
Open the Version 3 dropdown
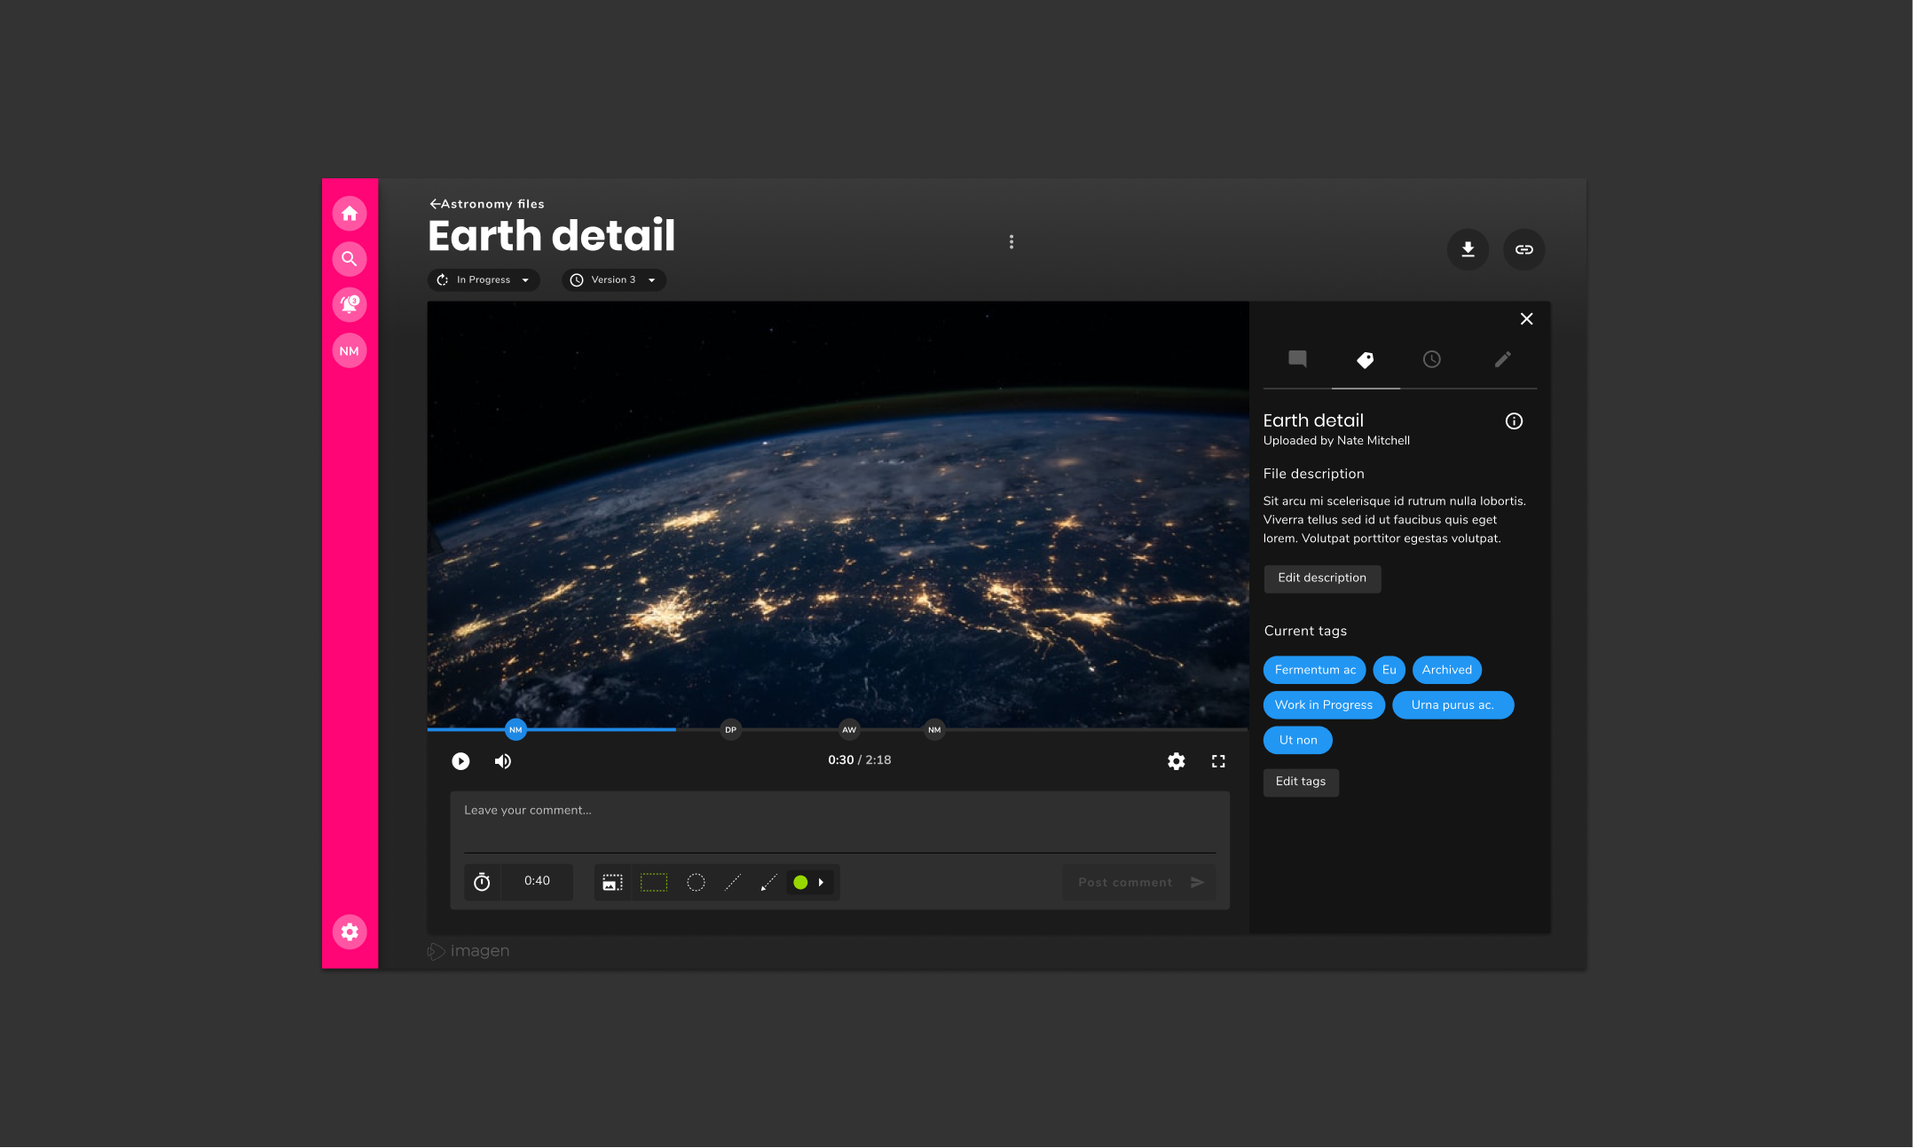614,279
